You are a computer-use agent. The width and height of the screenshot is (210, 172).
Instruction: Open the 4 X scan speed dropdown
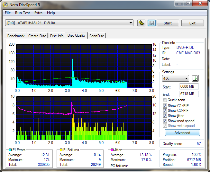(176, 78)
